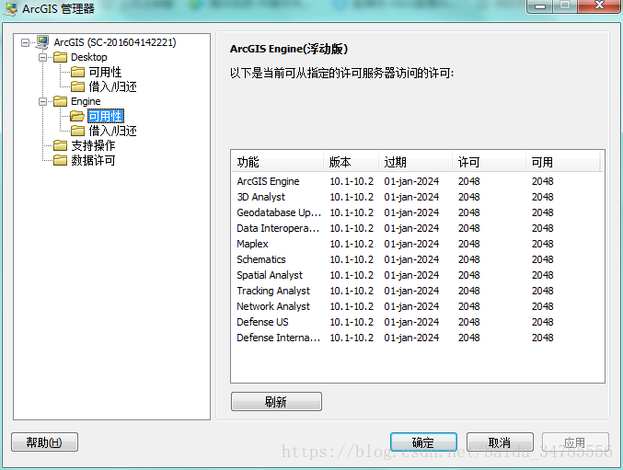Select the Network Analyst license row
The width and height of the screenshot is (623, 470).
pyautogui.click(x=417, y=306)
